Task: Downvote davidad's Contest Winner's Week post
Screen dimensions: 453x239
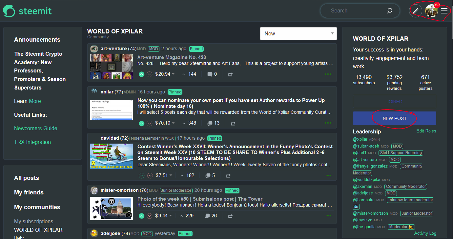Action: point(150,175)
